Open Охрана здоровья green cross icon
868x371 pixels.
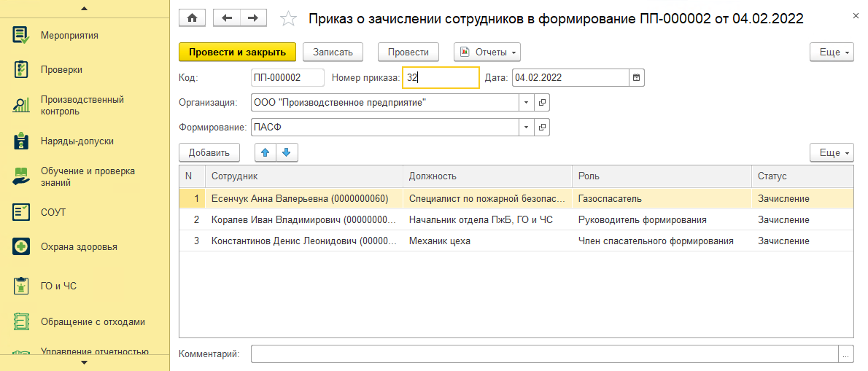(21, 246)
